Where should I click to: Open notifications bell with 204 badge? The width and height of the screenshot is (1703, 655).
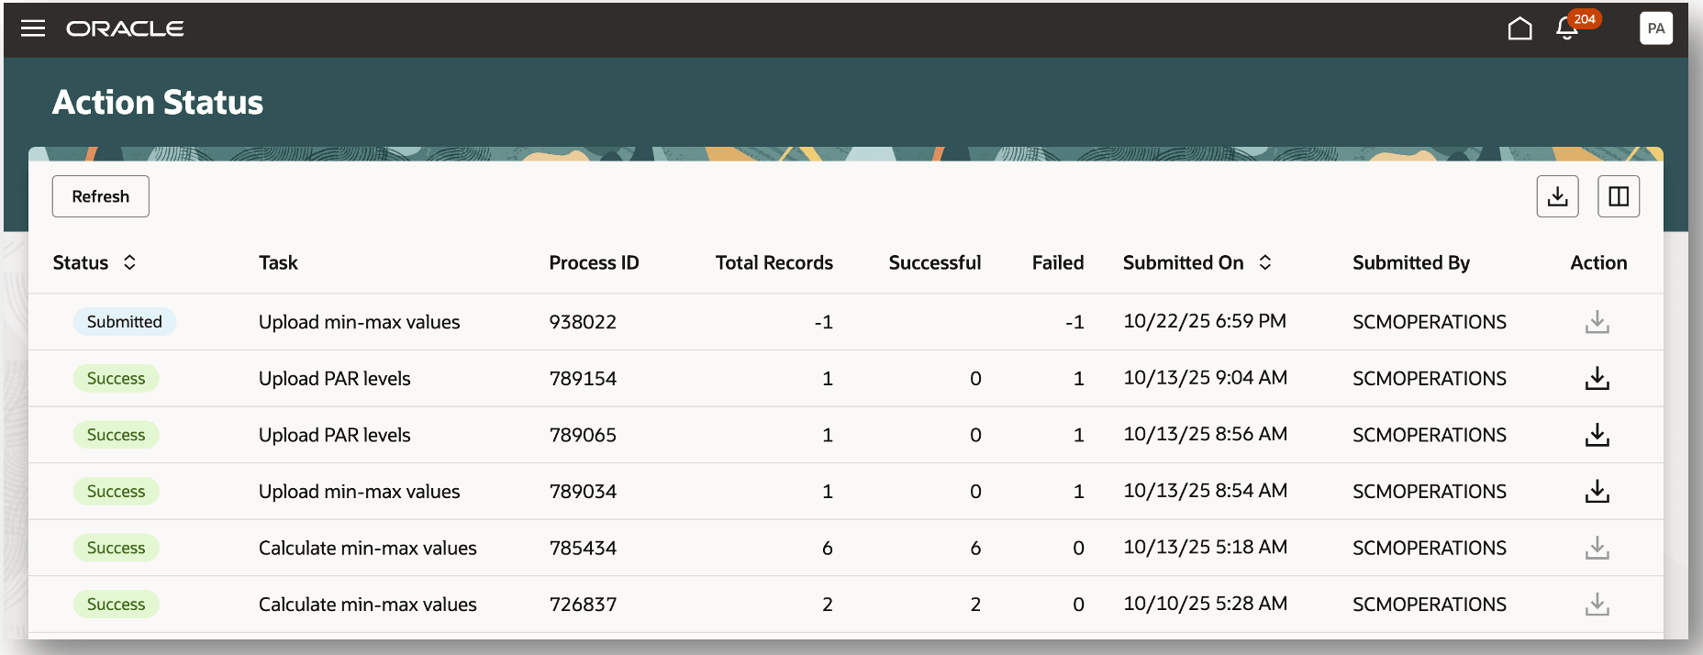(1567, 28)
